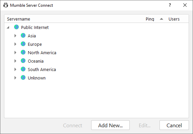The image size is (193, 134).
Task: Sort servers by the Servername column header
Action: (18, 19)
